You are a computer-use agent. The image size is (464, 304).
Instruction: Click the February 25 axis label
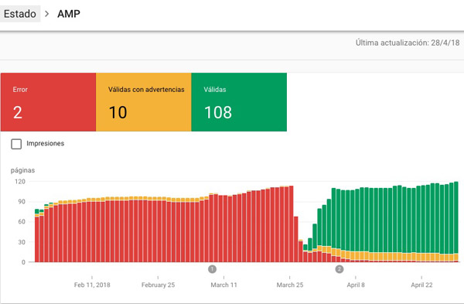pyautogui.click(x=158, y=285)
